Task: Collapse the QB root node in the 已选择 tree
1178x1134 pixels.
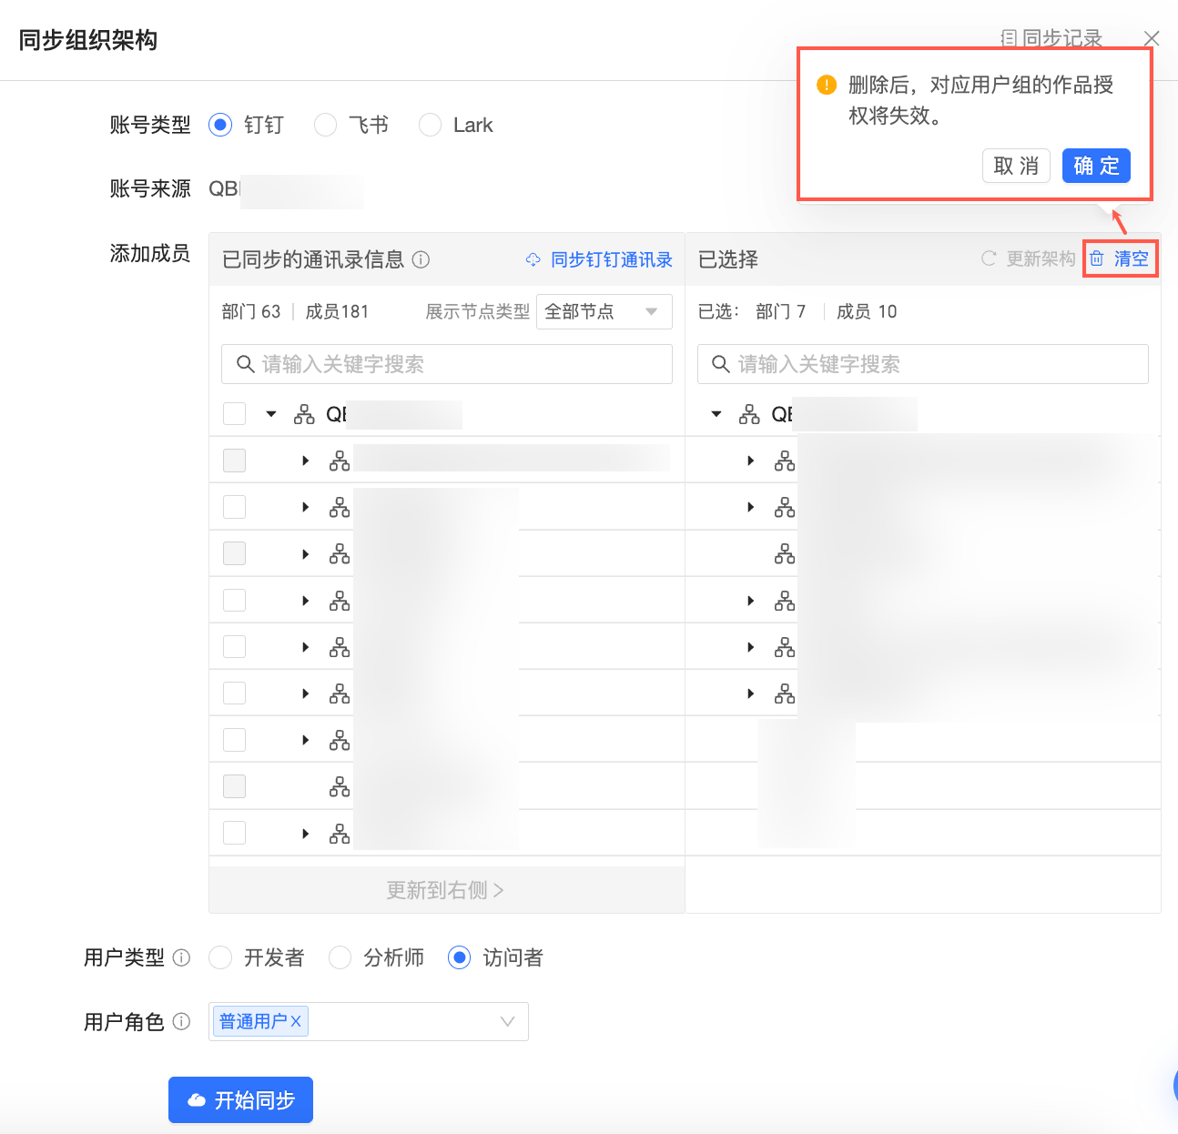Action: [x=716, y=414]
